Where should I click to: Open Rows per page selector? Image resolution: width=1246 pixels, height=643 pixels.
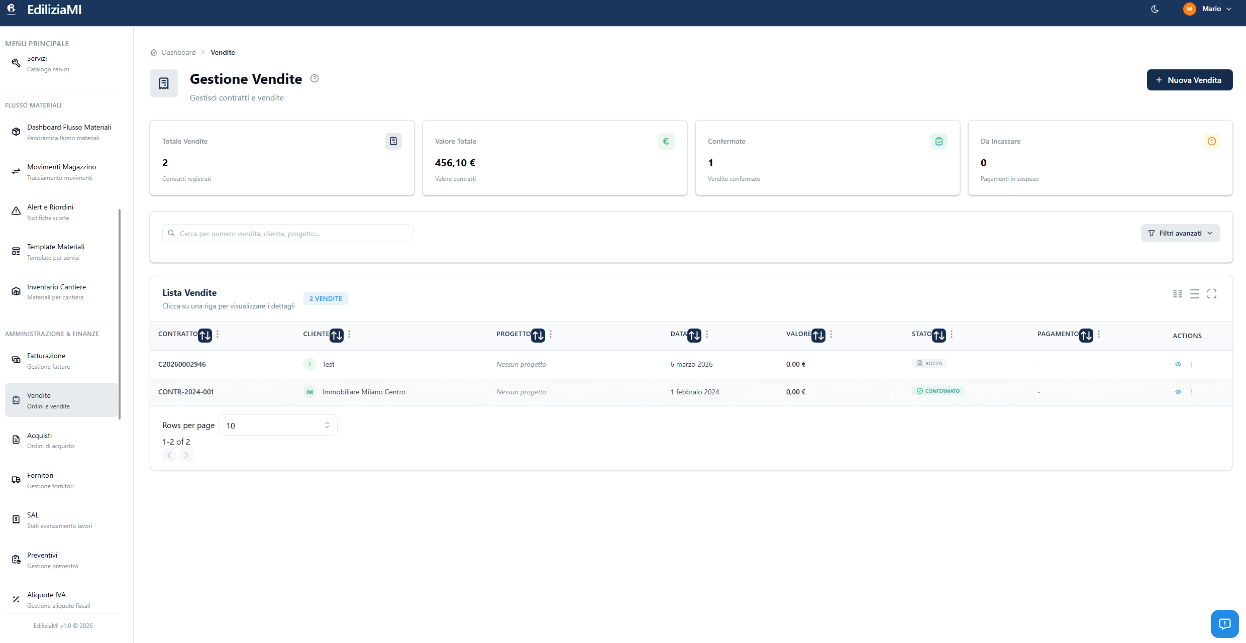[278, 425]
